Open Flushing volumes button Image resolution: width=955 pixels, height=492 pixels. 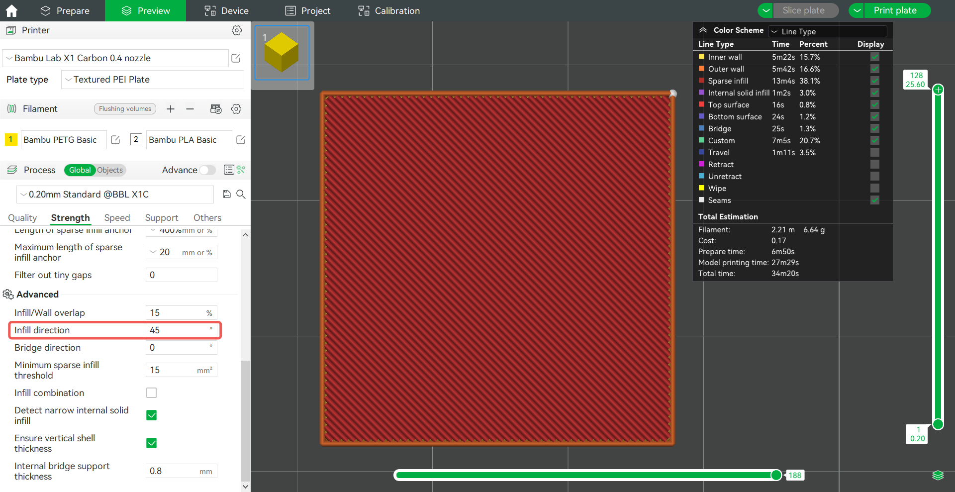(125, 109)
